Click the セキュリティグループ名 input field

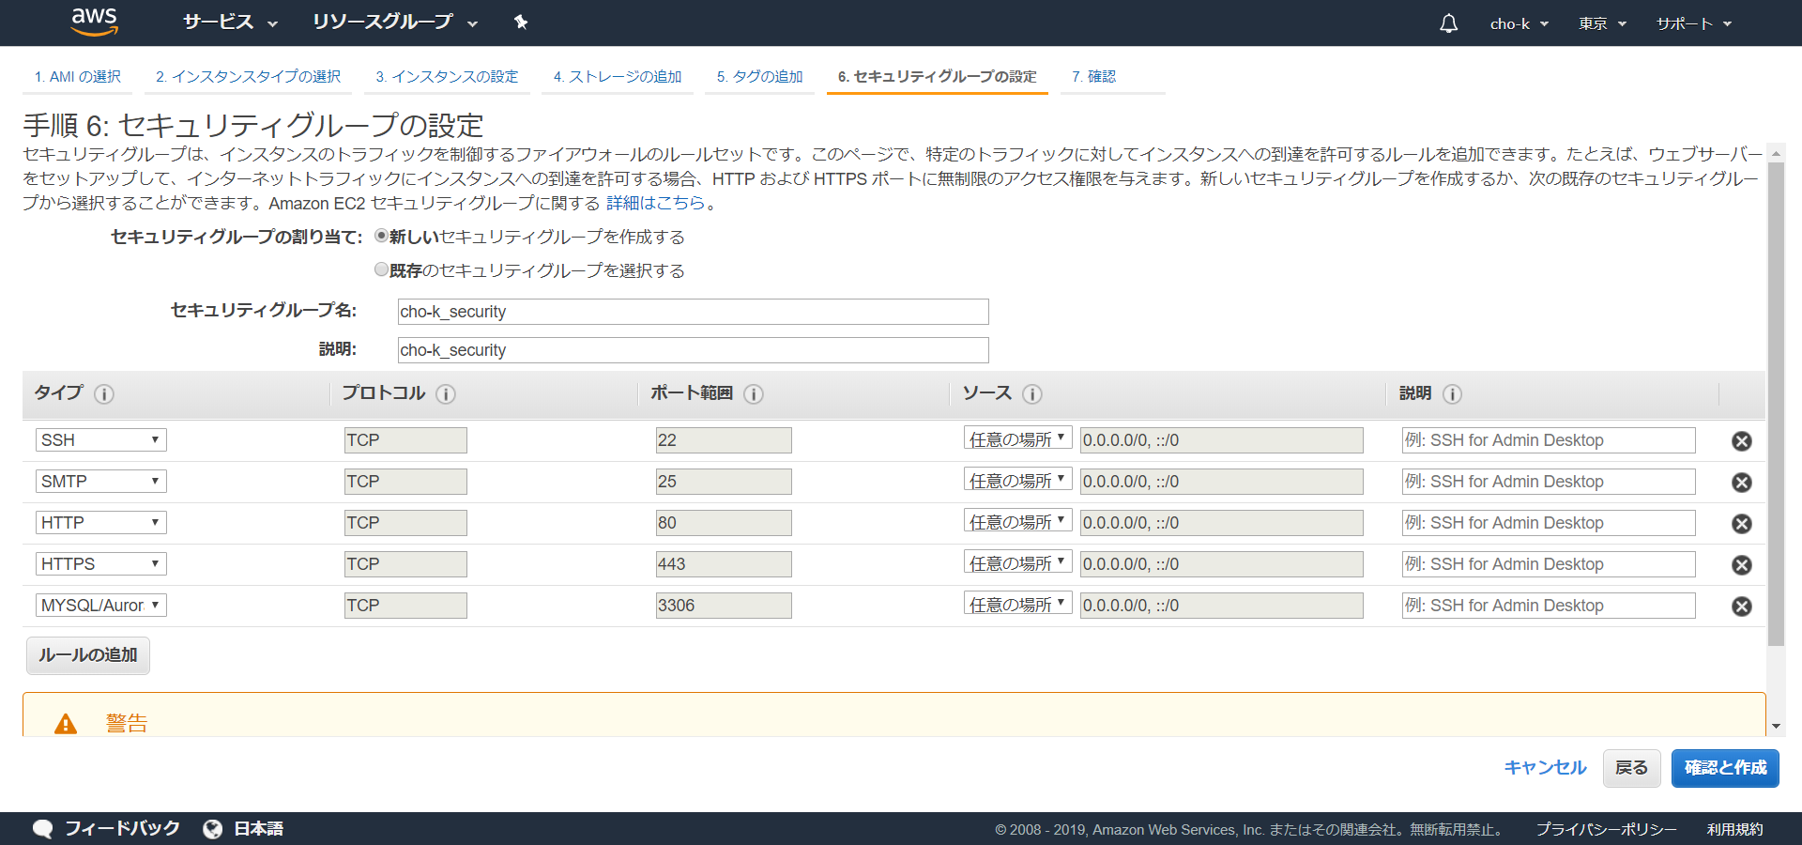point(694,312)
